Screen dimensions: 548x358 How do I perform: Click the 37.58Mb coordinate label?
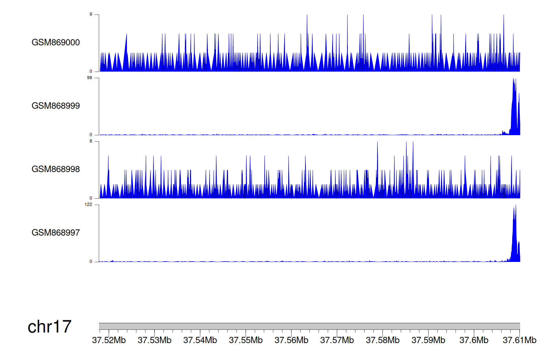point(383,340)
